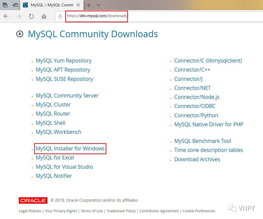This screenshot has height=219, width=263.
Task: Click the Oracle copyright notice text
Action: click(94, 200)
